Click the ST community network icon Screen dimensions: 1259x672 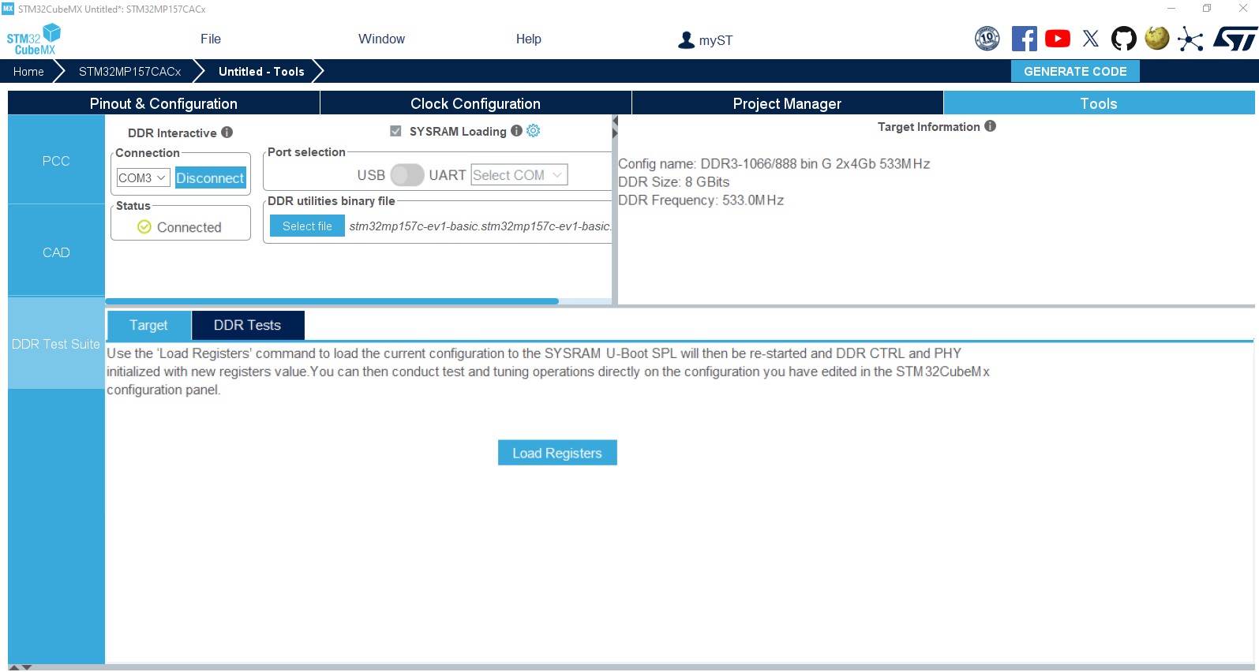coord(1190,39)
